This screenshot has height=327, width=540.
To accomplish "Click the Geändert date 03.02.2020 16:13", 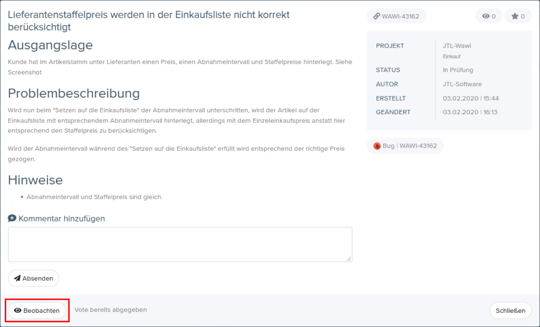I will coord(470,112).
